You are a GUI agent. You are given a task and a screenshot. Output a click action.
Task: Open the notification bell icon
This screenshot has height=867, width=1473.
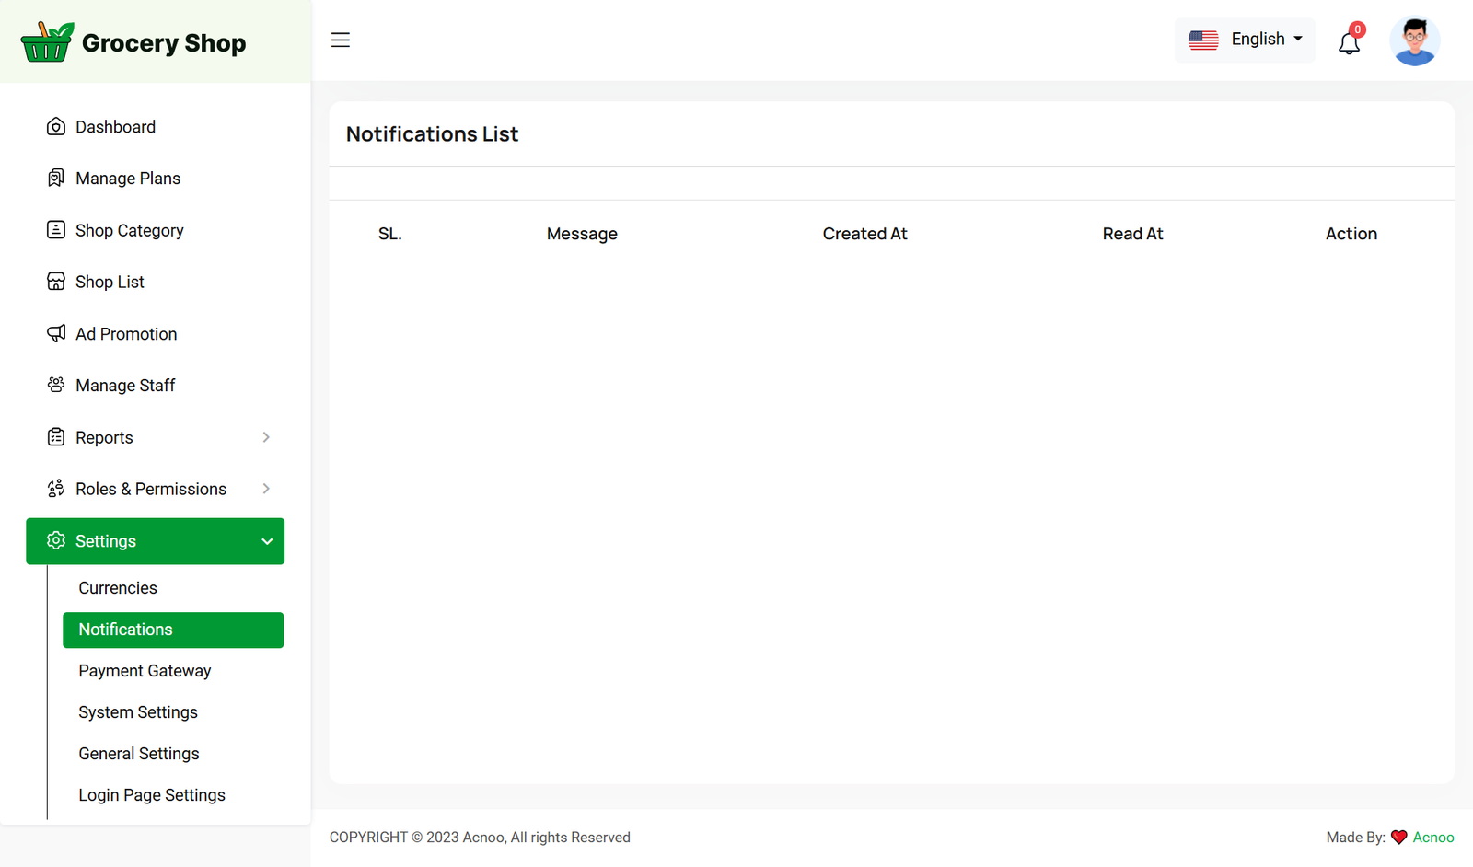pyautogui.click(x=1349, y=42)
